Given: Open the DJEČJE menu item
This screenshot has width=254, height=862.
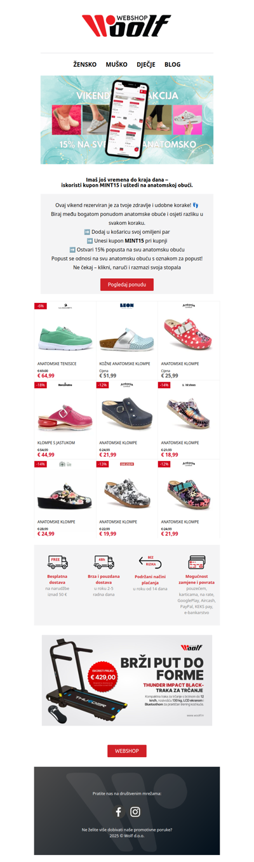Looking at the screenshot, I should coord(146,64).
